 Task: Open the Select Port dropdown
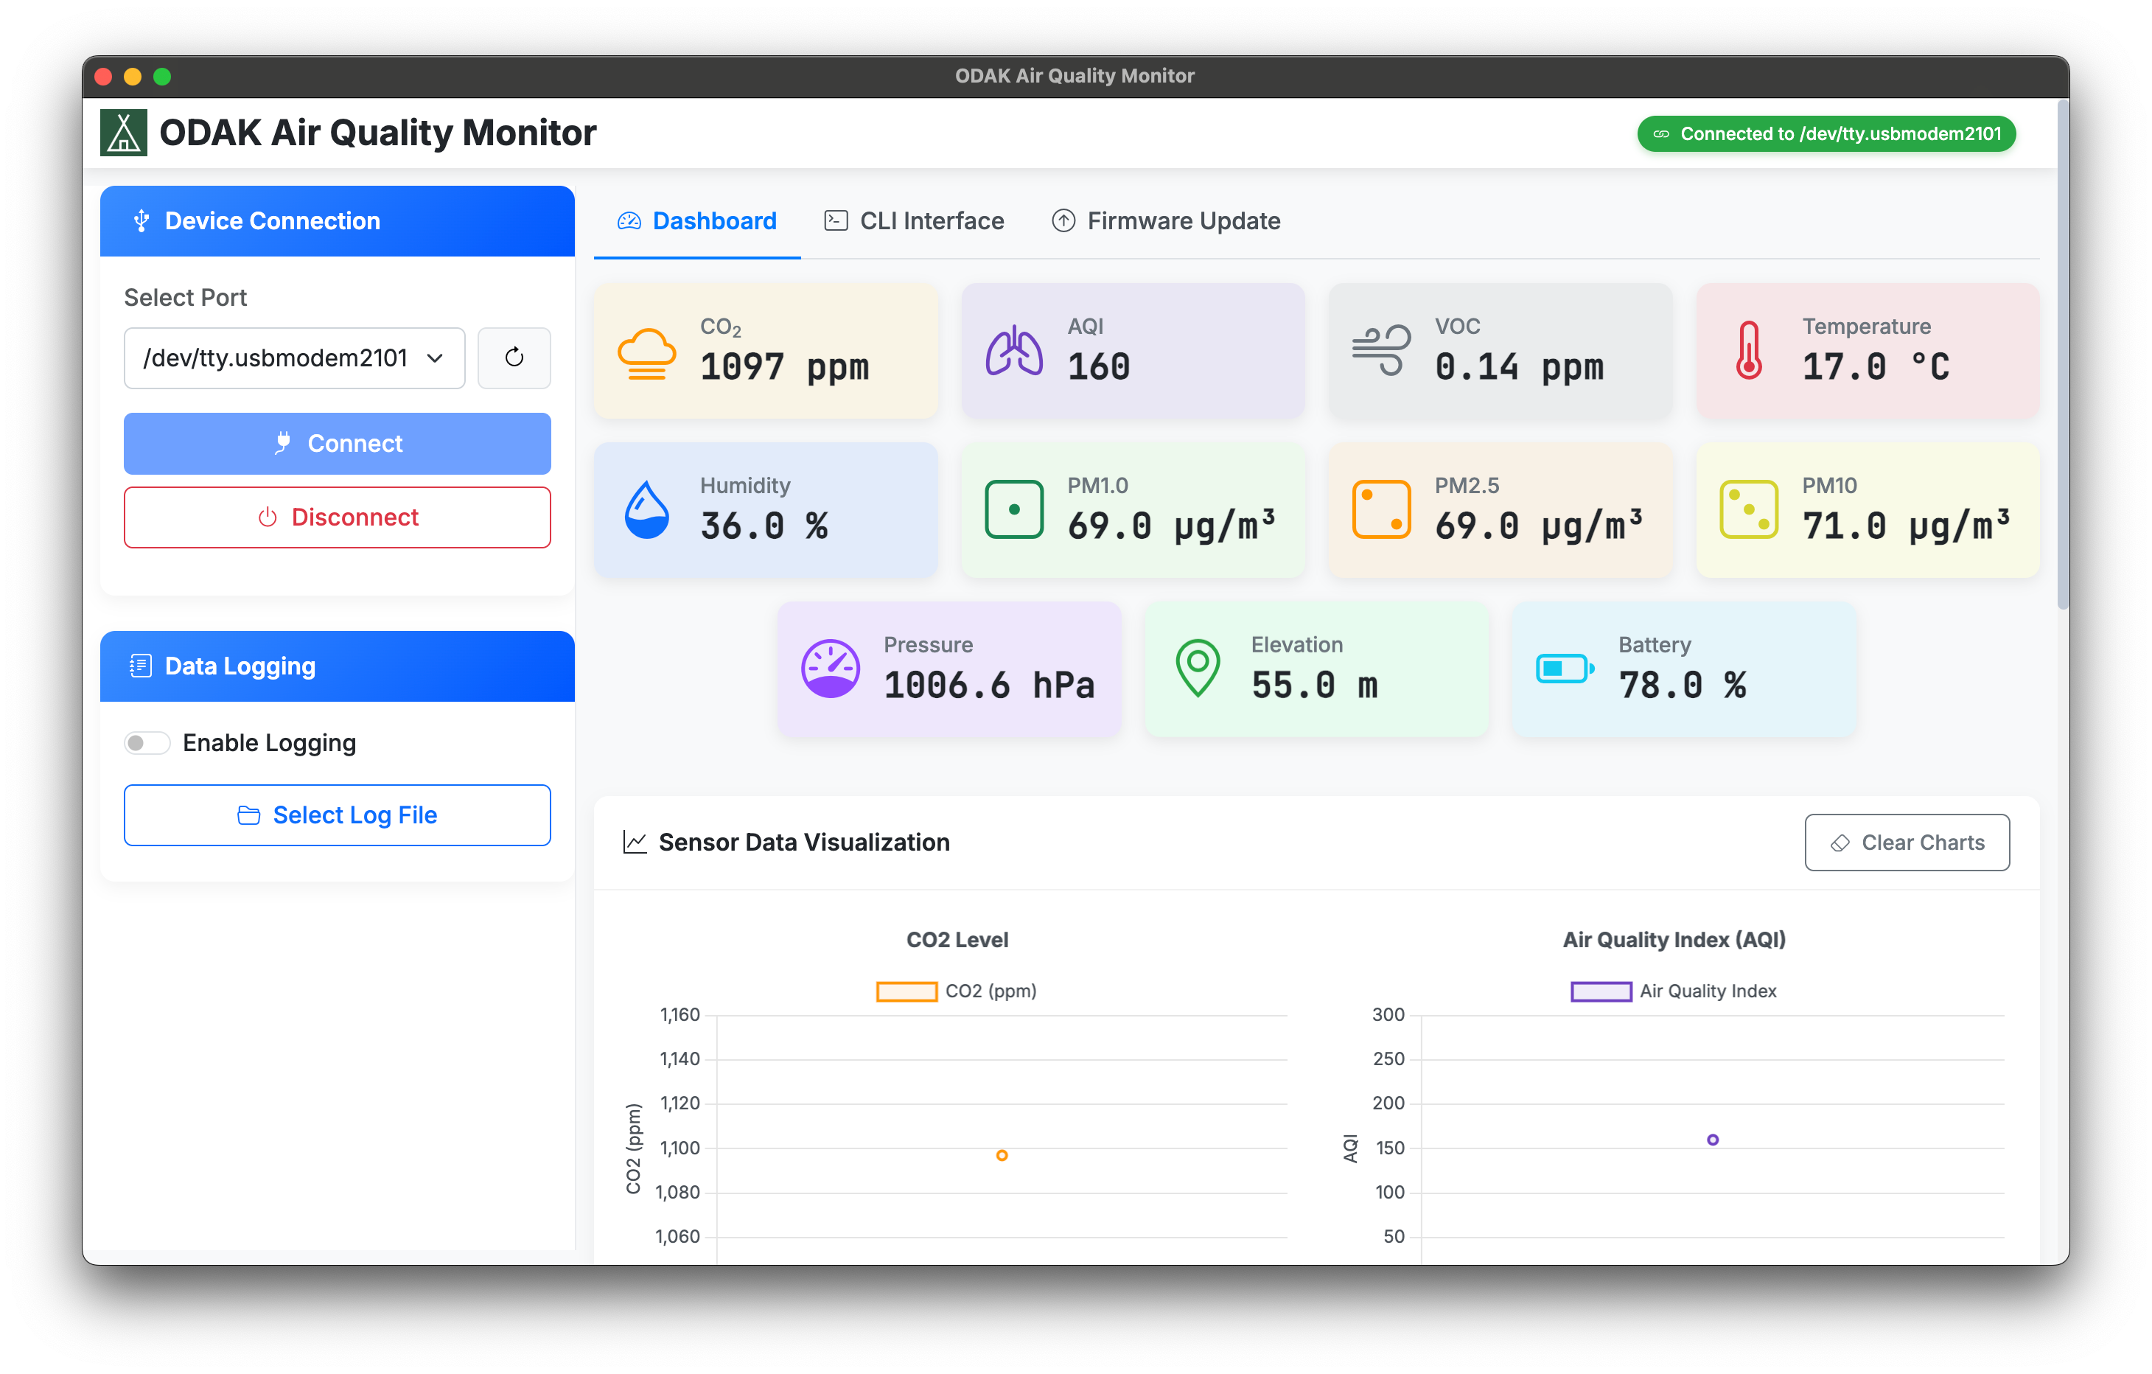294,358
